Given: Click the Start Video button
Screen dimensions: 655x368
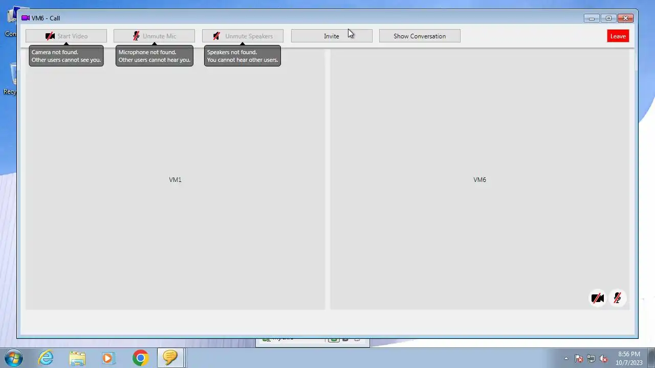Looking at the screenshot, I should 66,36.
